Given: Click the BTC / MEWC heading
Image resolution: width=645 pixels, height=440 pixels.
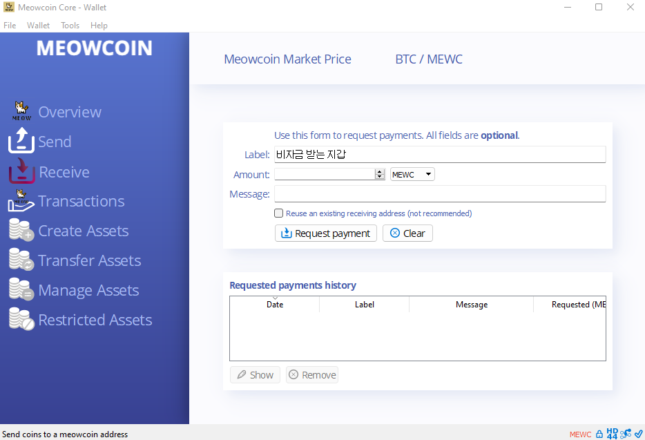Looking at the screenshot, I should click(429, 59).
